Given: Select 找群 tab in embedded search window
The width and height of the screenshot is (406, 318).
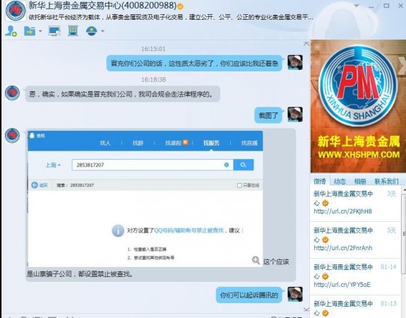Looking at the screenshot, I should pyautogui.click(x=138, y=143).
